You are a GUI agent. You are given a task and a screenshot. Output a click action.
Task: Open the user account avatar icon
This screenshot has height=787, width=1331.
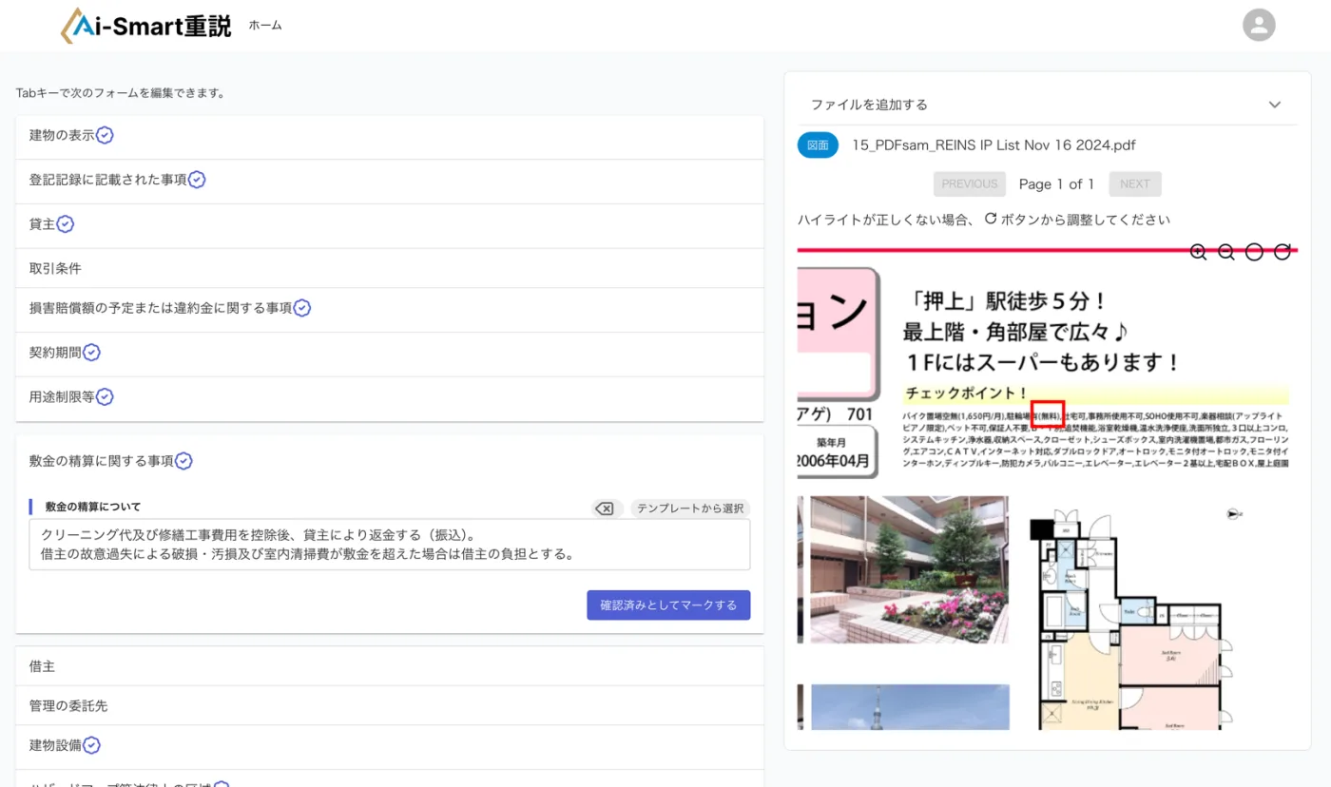coord(1259,25)
